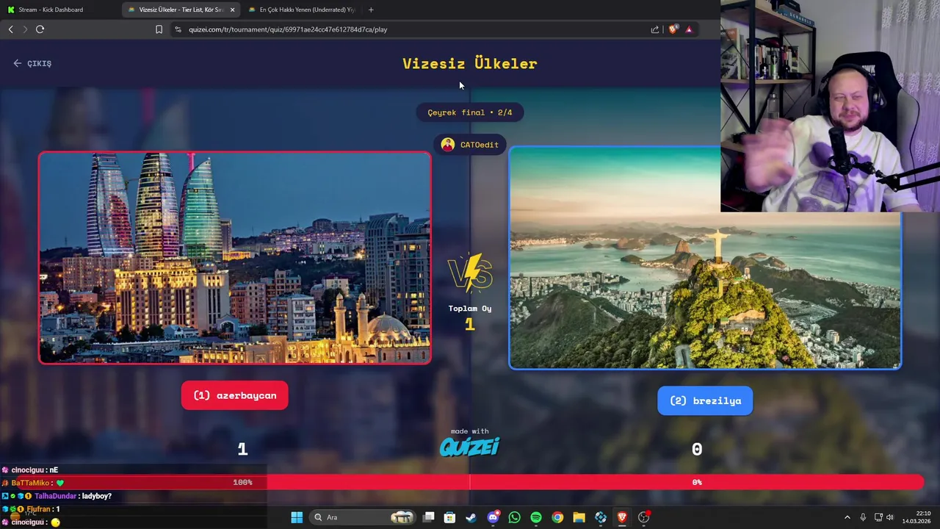Image resolution: width=940 pixels, height=529 pixels.
Task: Click the Çeyrek final 2/4 badge
Action: pyautogui.click(x=470, y=112)
